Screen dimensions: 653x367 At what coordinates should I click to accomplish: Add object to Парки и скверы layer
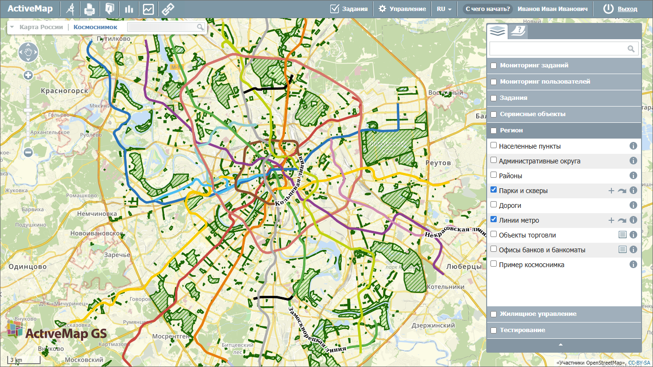tap(611, 191)
